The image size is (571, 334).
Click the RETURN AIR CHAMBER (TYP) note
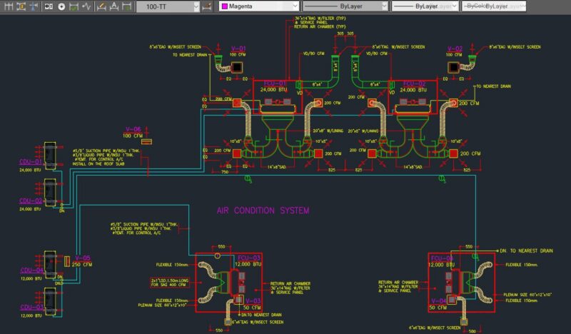320,27
